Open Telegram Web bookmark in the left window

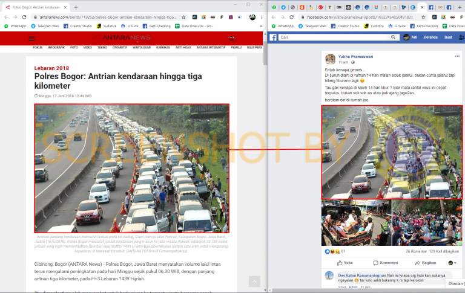45,26
